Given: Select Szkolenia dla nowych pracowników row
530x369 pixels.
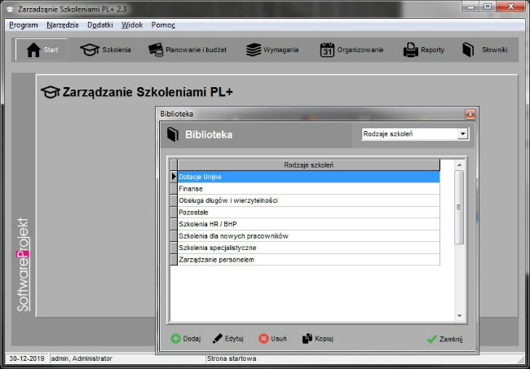Looking at the screenshot, I should click(x=308, y=236).
